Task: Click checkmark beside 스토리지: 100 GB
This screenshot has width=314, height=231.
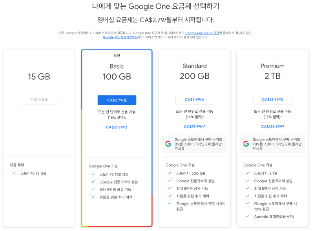Action: click(93, 174)
